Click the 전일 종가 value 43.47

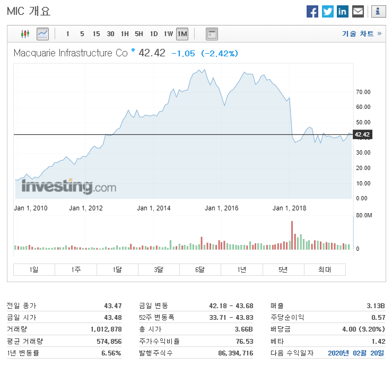point(113,305)
